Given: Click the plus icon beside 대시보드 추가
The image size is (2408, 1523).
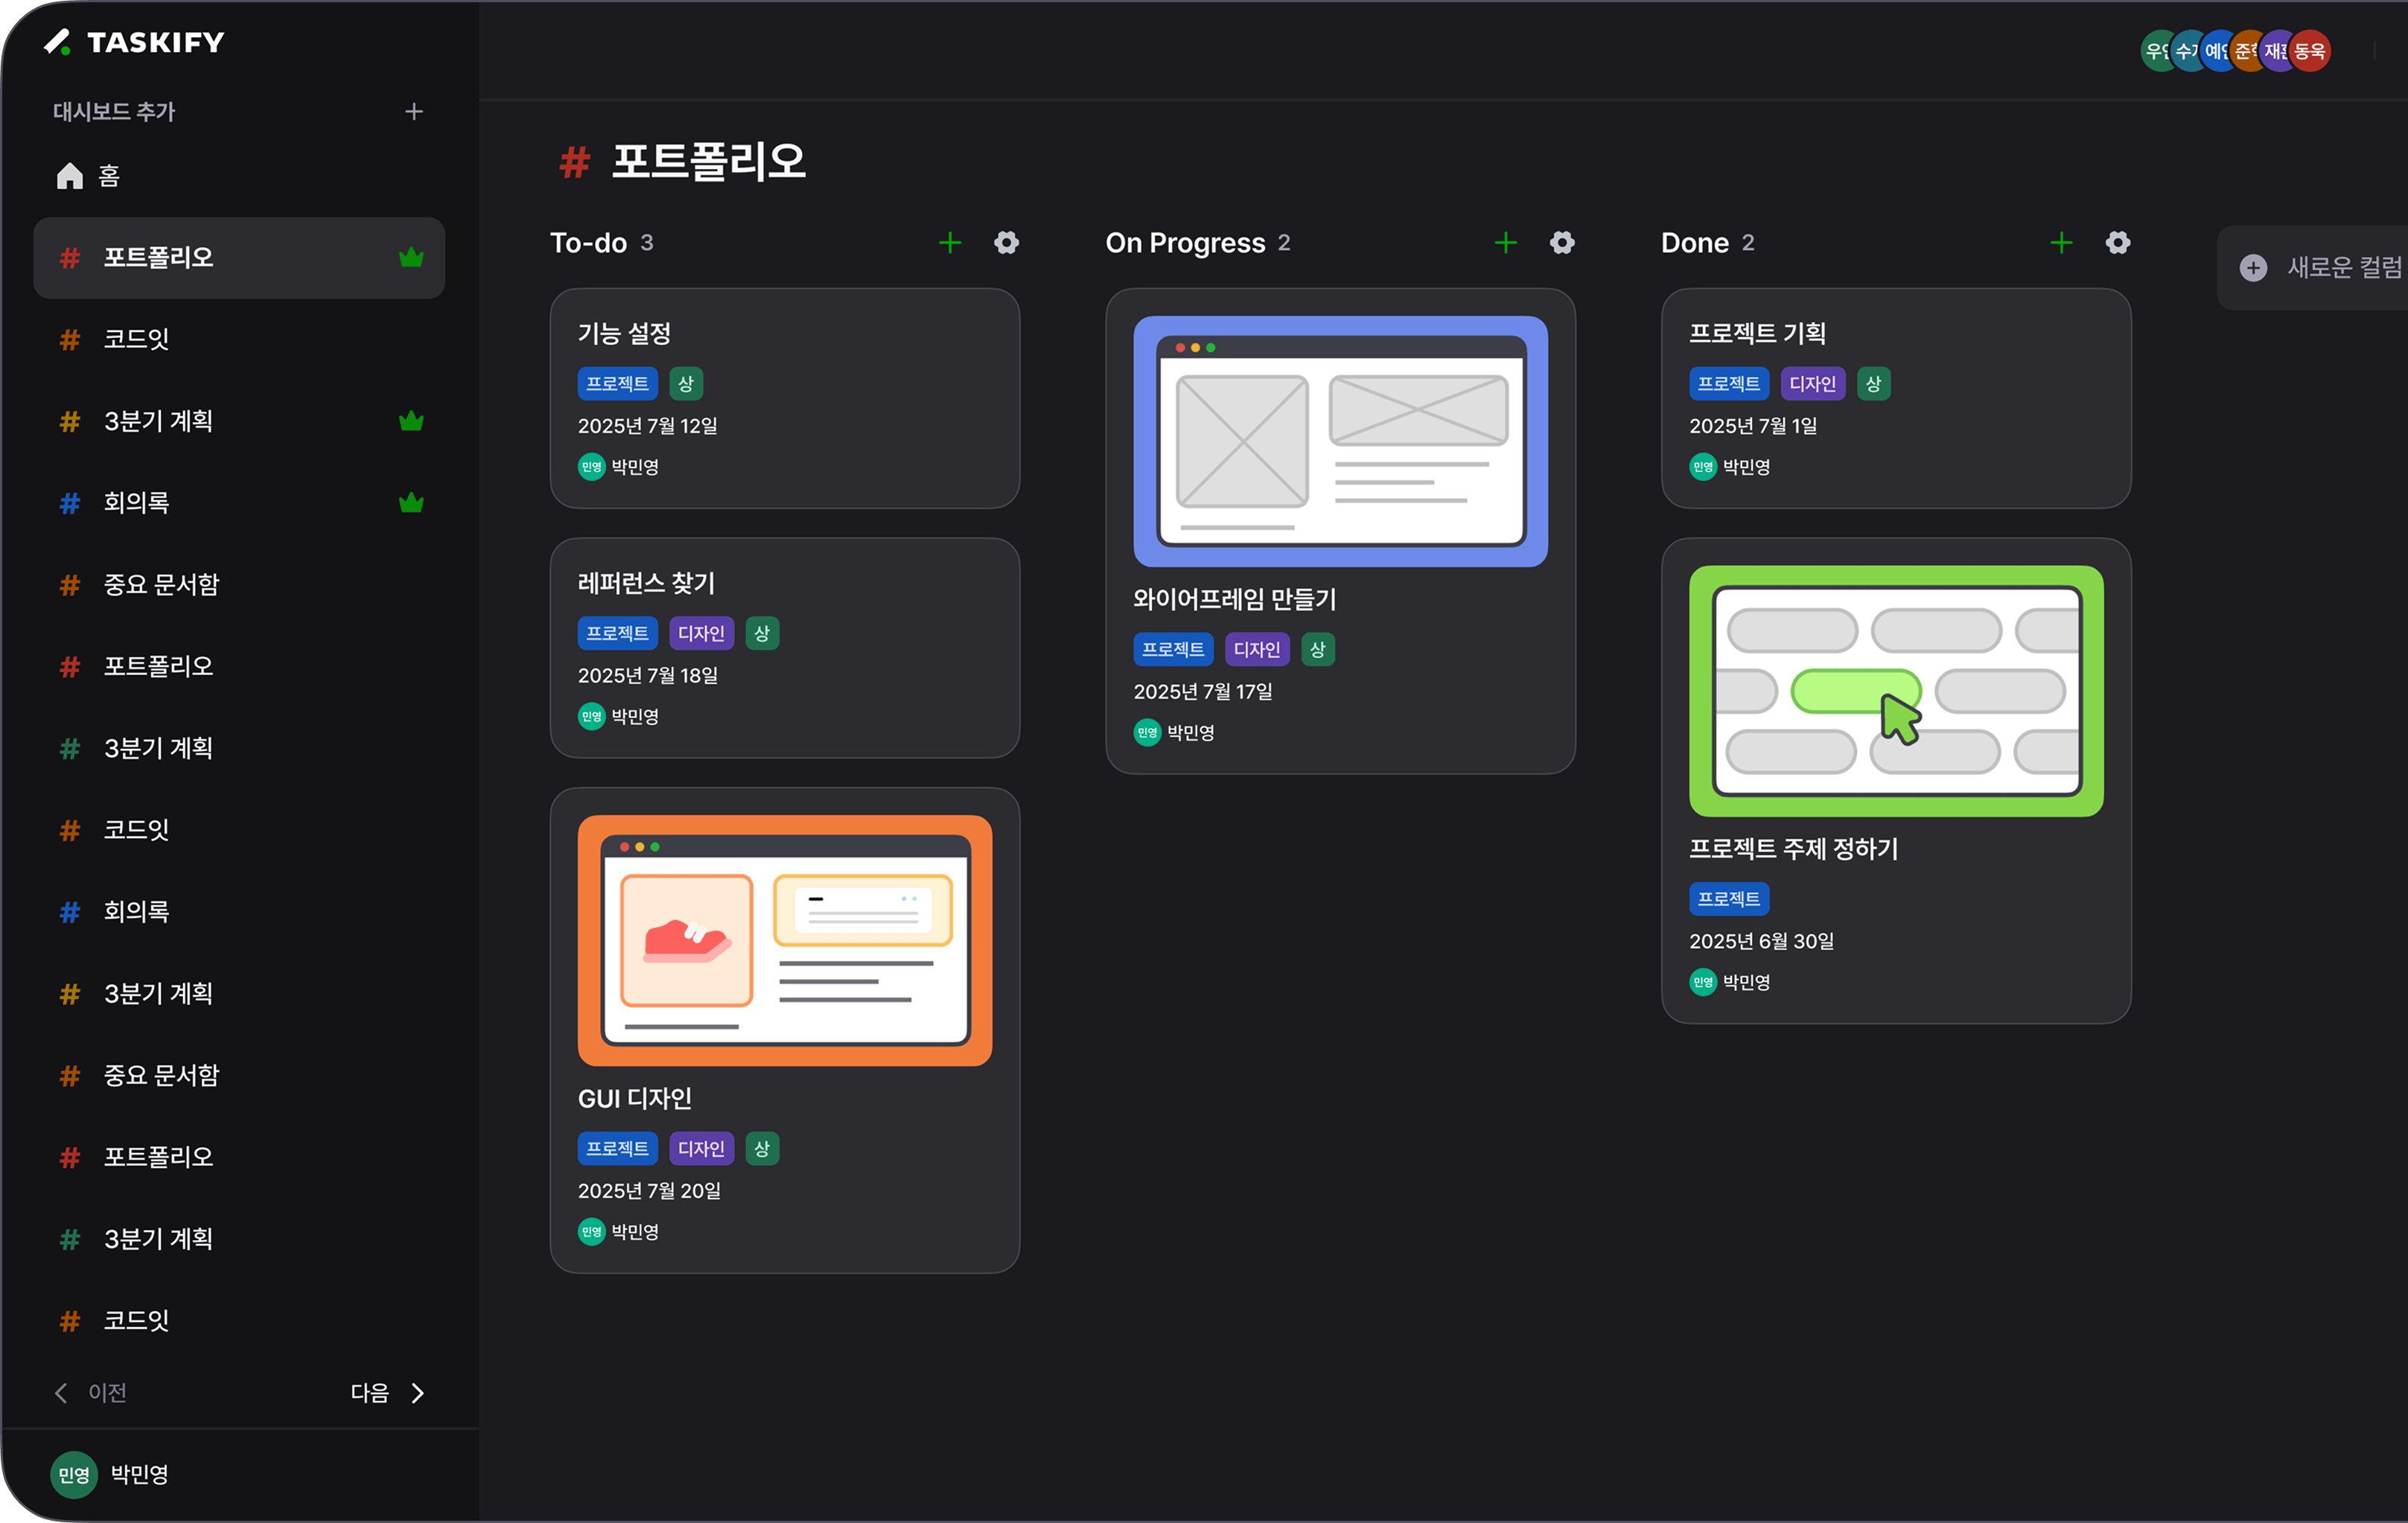Looking at the screenshot, I should (x=413, y=111).
